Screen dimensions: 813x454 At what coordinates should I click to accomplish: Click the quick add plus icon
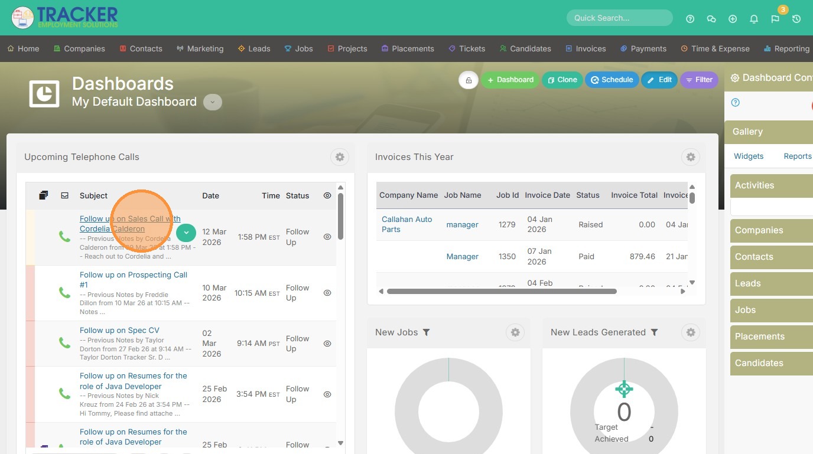pos(733,19)
